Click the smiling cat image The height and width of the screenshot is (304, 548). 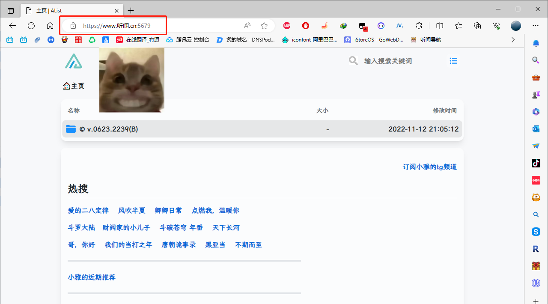(x=132, y=80)
